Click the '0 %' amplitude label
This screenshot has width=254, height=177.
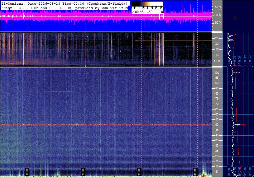click(219, 15)
